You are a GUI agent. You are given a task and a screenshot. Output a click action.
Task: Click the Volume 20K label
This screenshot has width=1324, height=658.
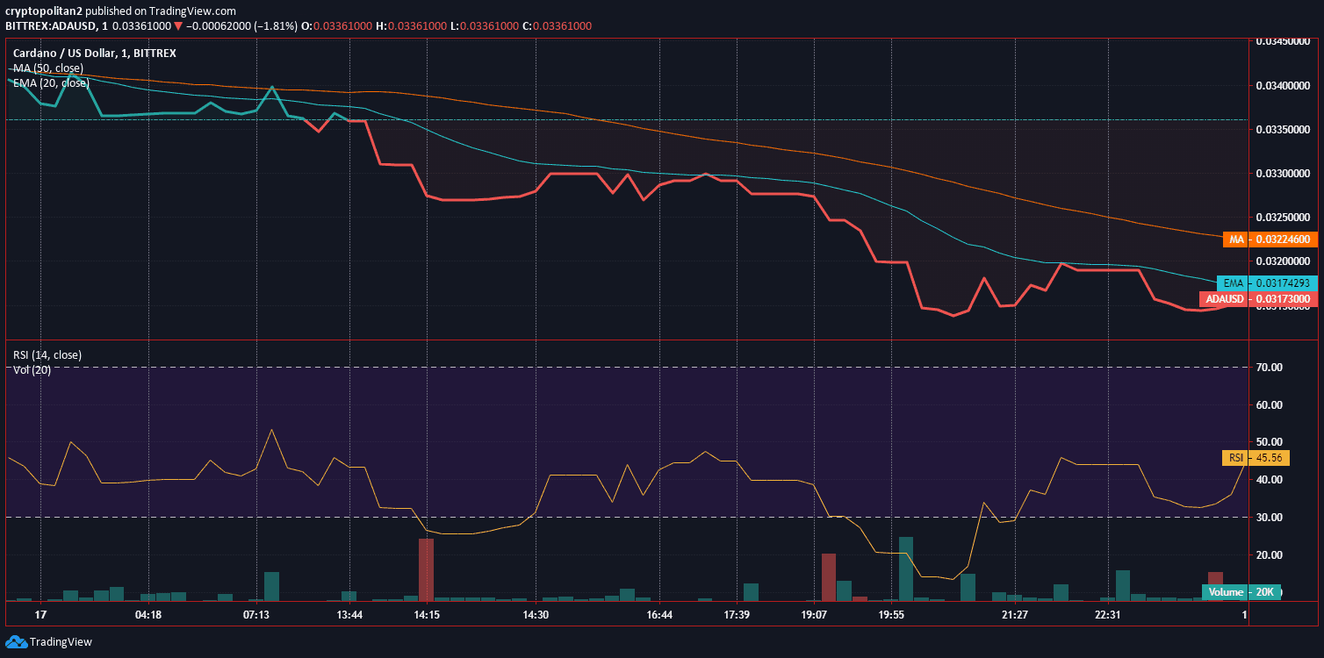tap(1241, 592)
